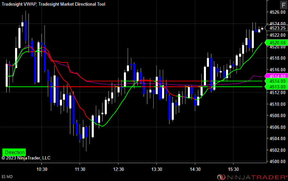Screen dimensions: 288x181
Task: Click the NinjaTrader logo
Action: click(252, 177)
